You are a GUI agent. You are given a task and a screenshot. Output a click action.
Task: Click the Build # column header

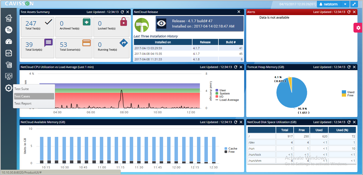(231, 42)
